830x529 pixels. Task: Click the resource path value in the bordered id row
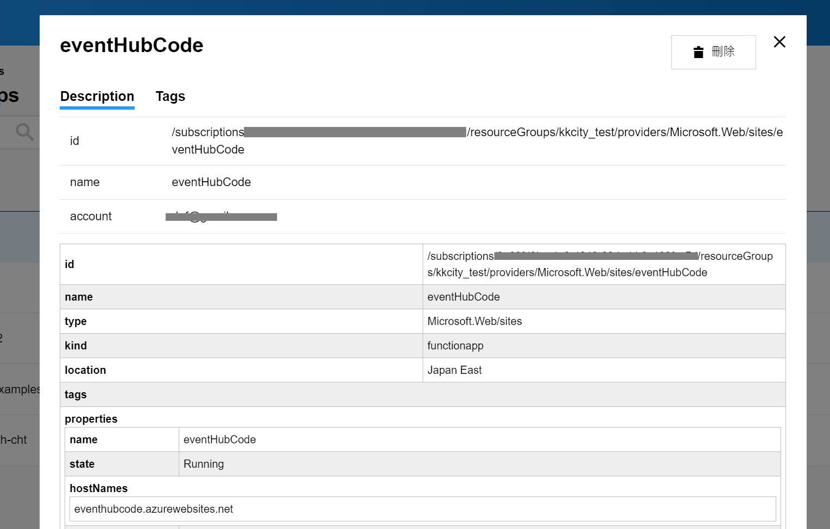point(600,264)
